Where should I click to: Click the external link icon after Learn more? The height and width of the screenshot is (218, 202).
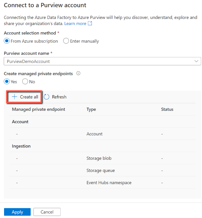[90, 23]
